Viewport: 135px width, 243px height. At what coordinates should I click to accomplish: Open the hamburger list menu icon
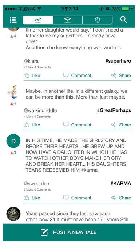[13, 20]
